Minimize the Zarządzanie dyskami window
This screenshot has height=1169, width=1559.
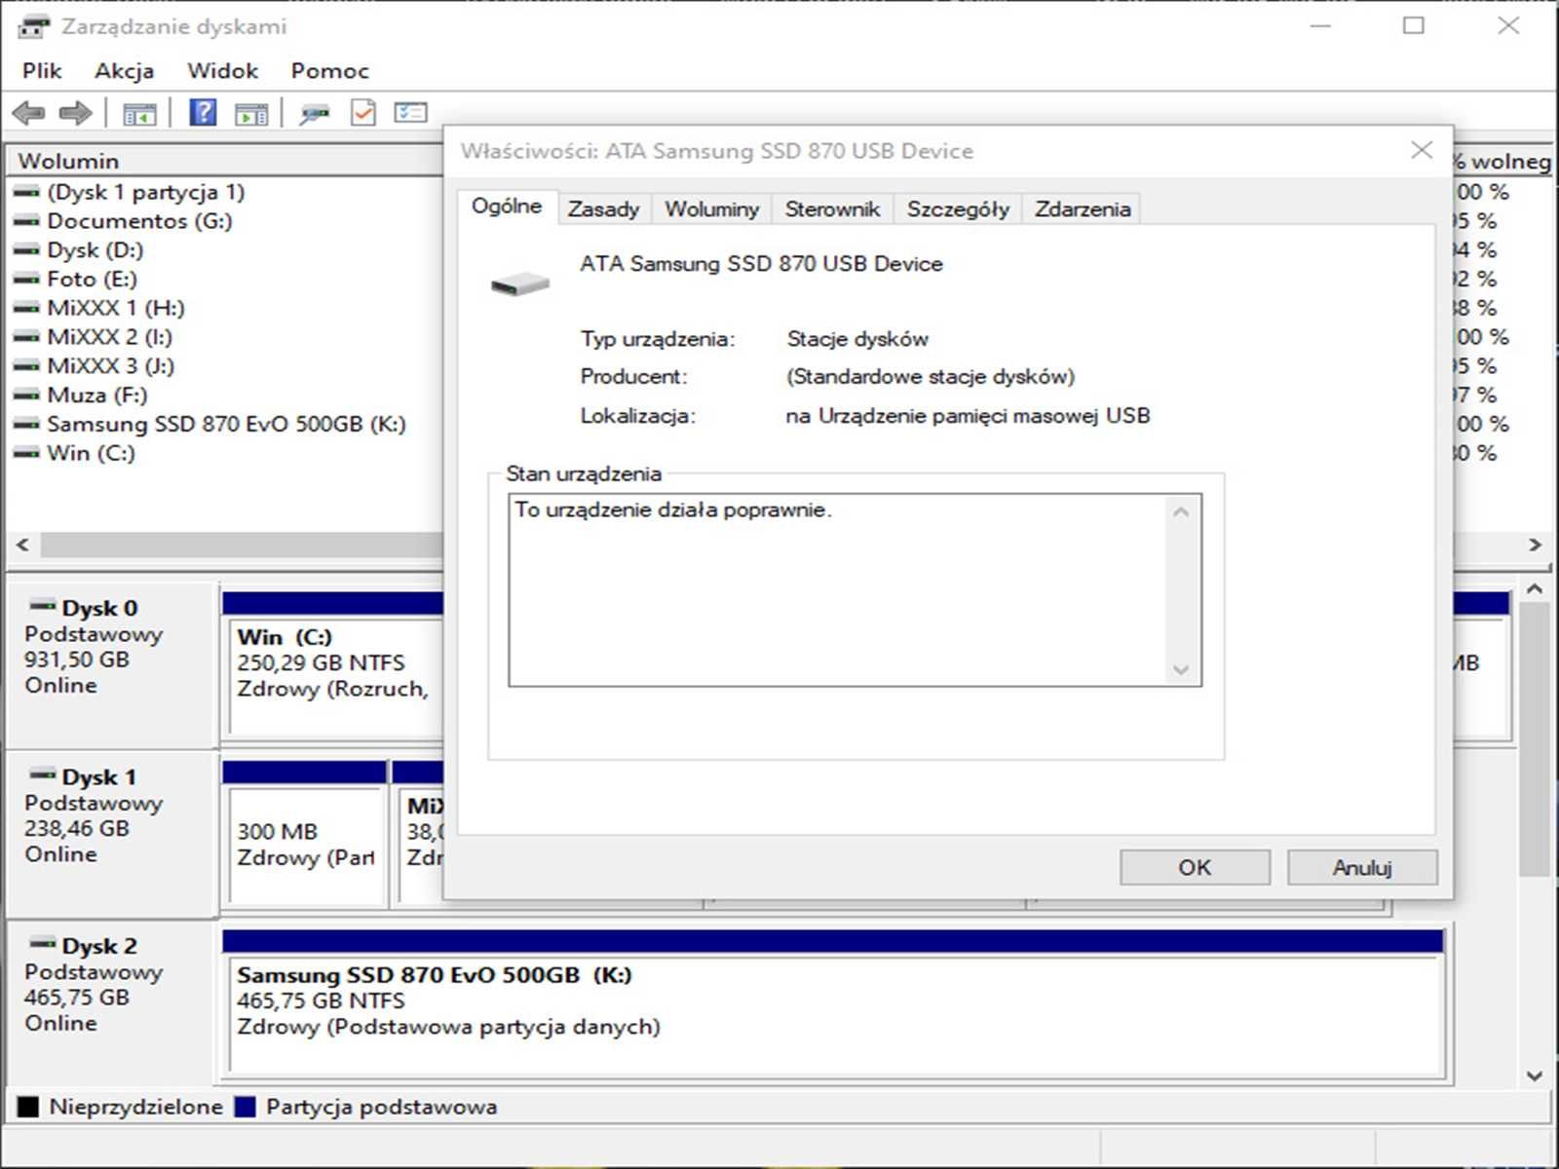[x=1320, y=26]
